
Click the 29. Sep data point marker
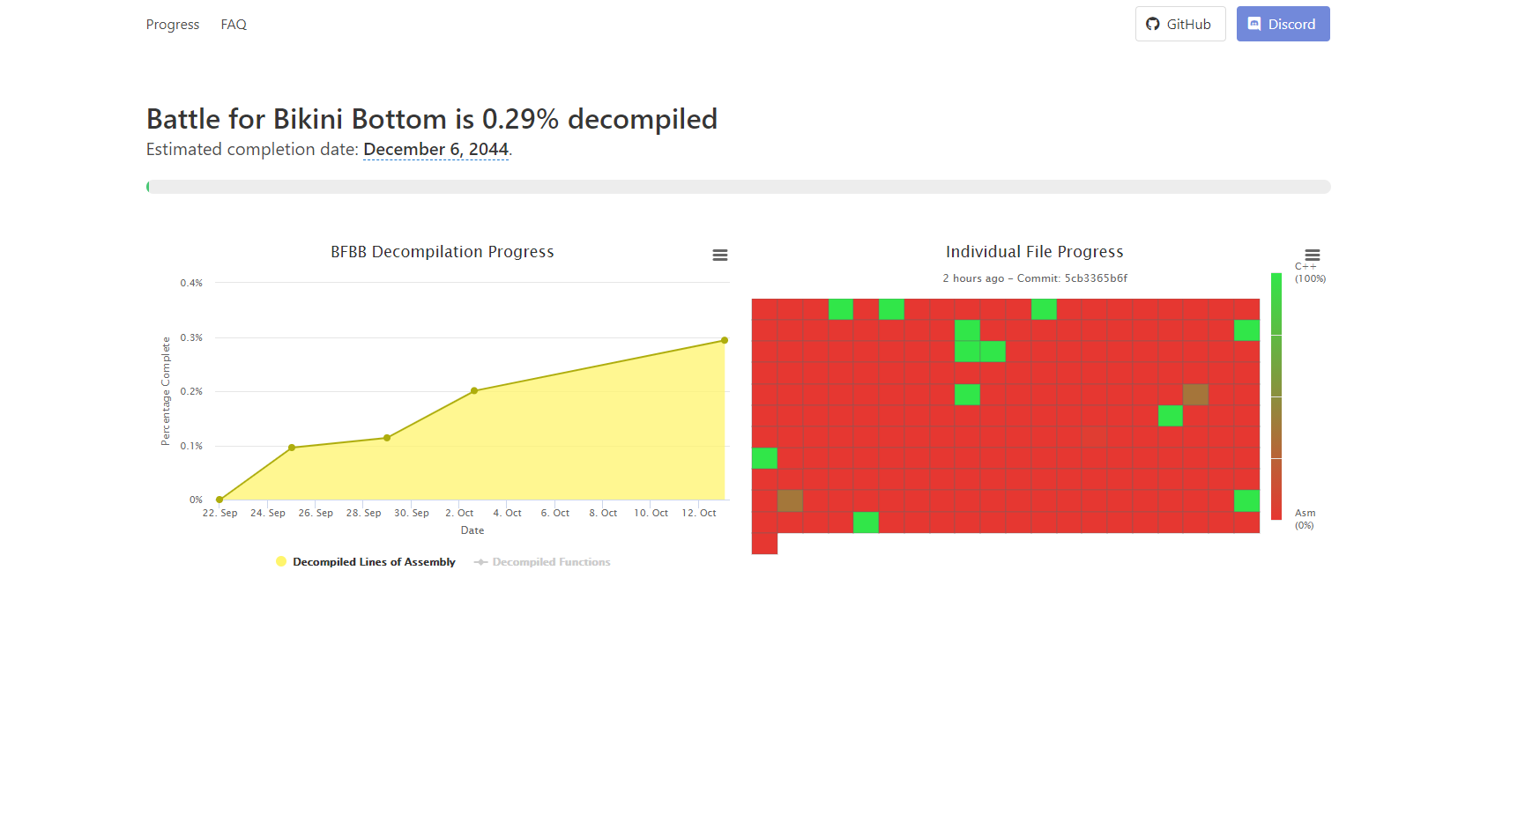point(387,438)
